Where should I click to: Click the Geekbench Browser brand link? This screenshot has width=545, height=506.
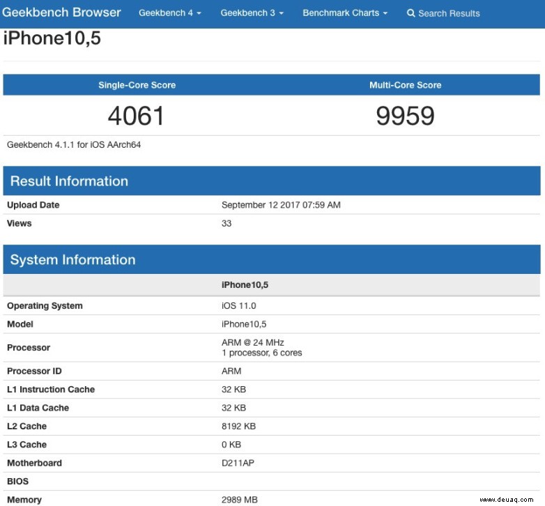coord(61,13)
